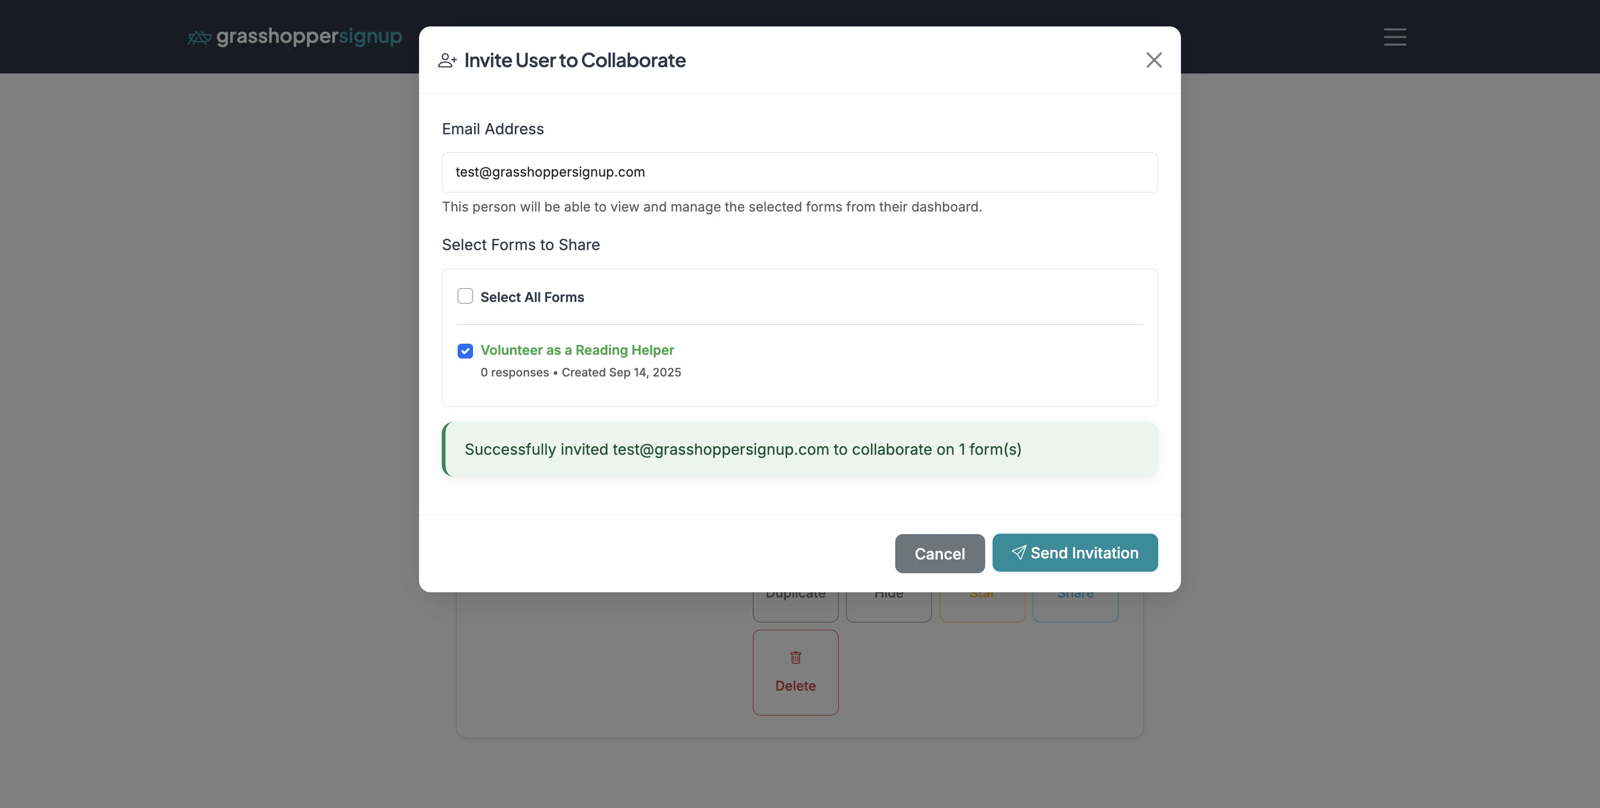Click the trash icon above Delete

click(x=795, y=657)
